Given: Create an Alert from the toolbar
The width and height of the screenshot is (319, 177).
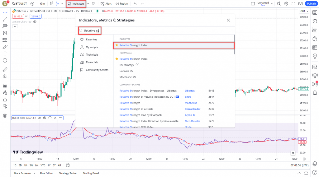Looking at the screenshot, I should (x=106, y=4).
